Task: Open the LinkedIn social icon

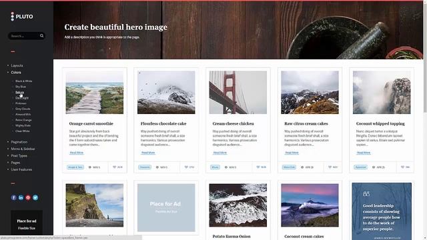Action: [21, 197]
